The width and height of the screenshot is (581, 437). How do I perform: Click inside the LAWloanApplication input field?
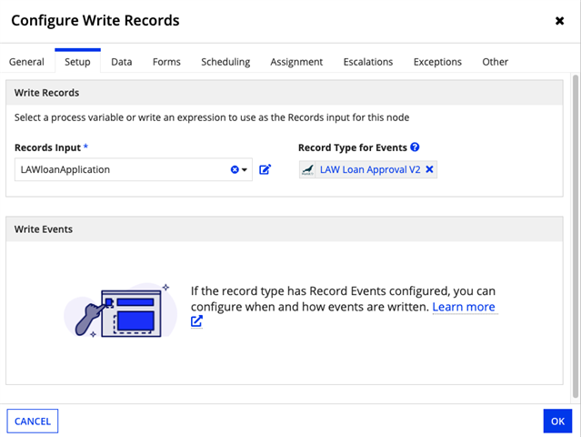click(x=118, y=170)
